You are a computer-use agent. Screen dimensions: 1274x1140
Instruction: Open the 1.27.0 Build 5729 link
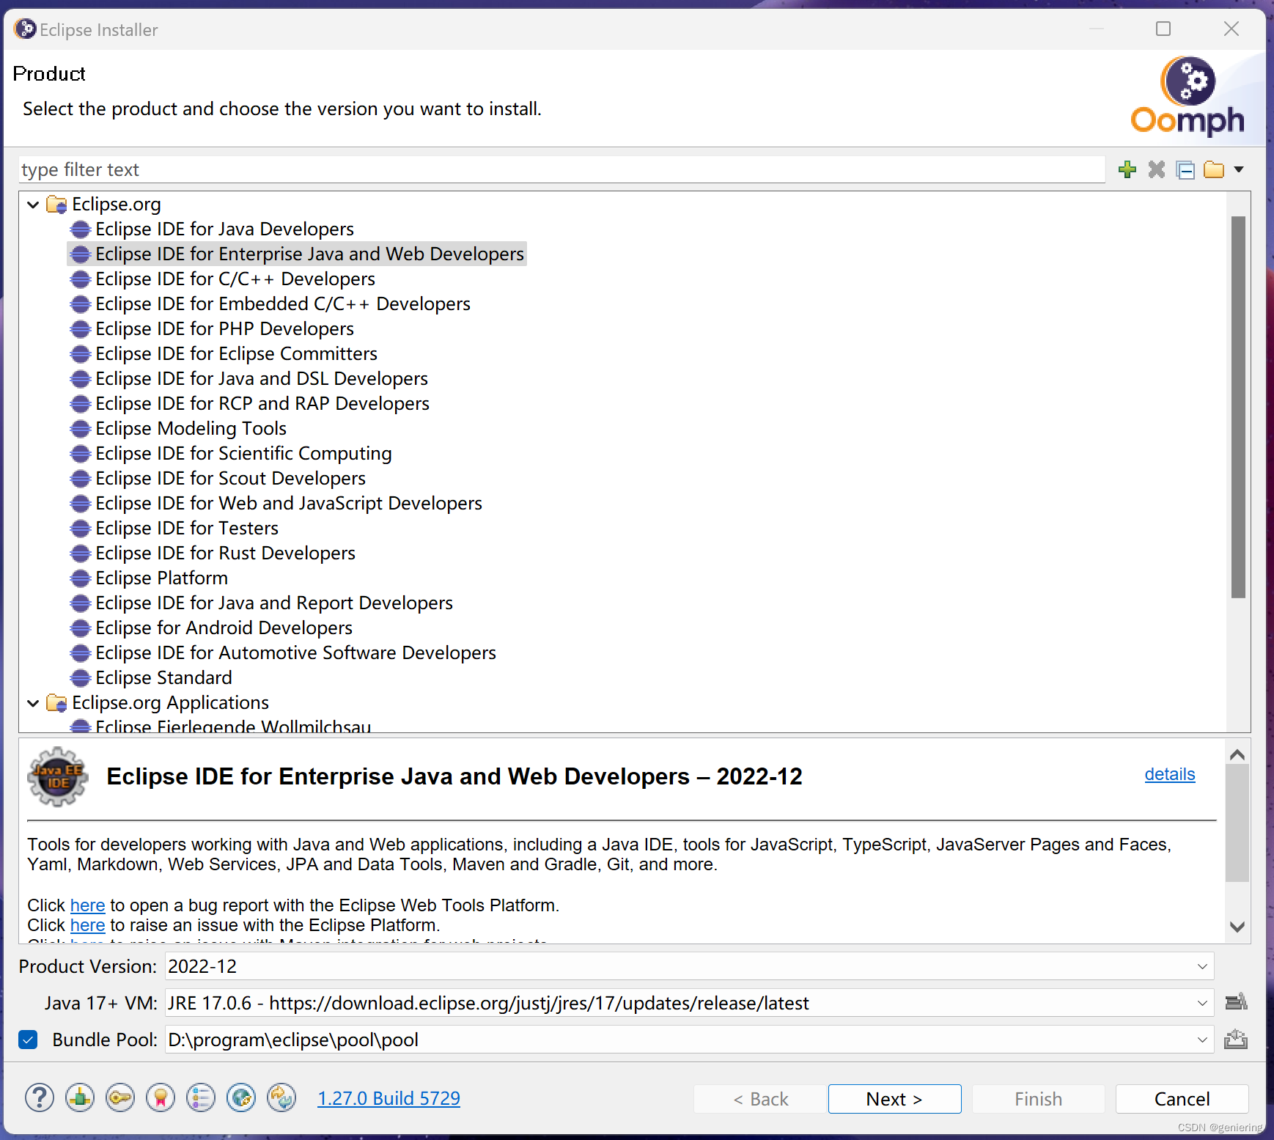[x=389, y=1098]
